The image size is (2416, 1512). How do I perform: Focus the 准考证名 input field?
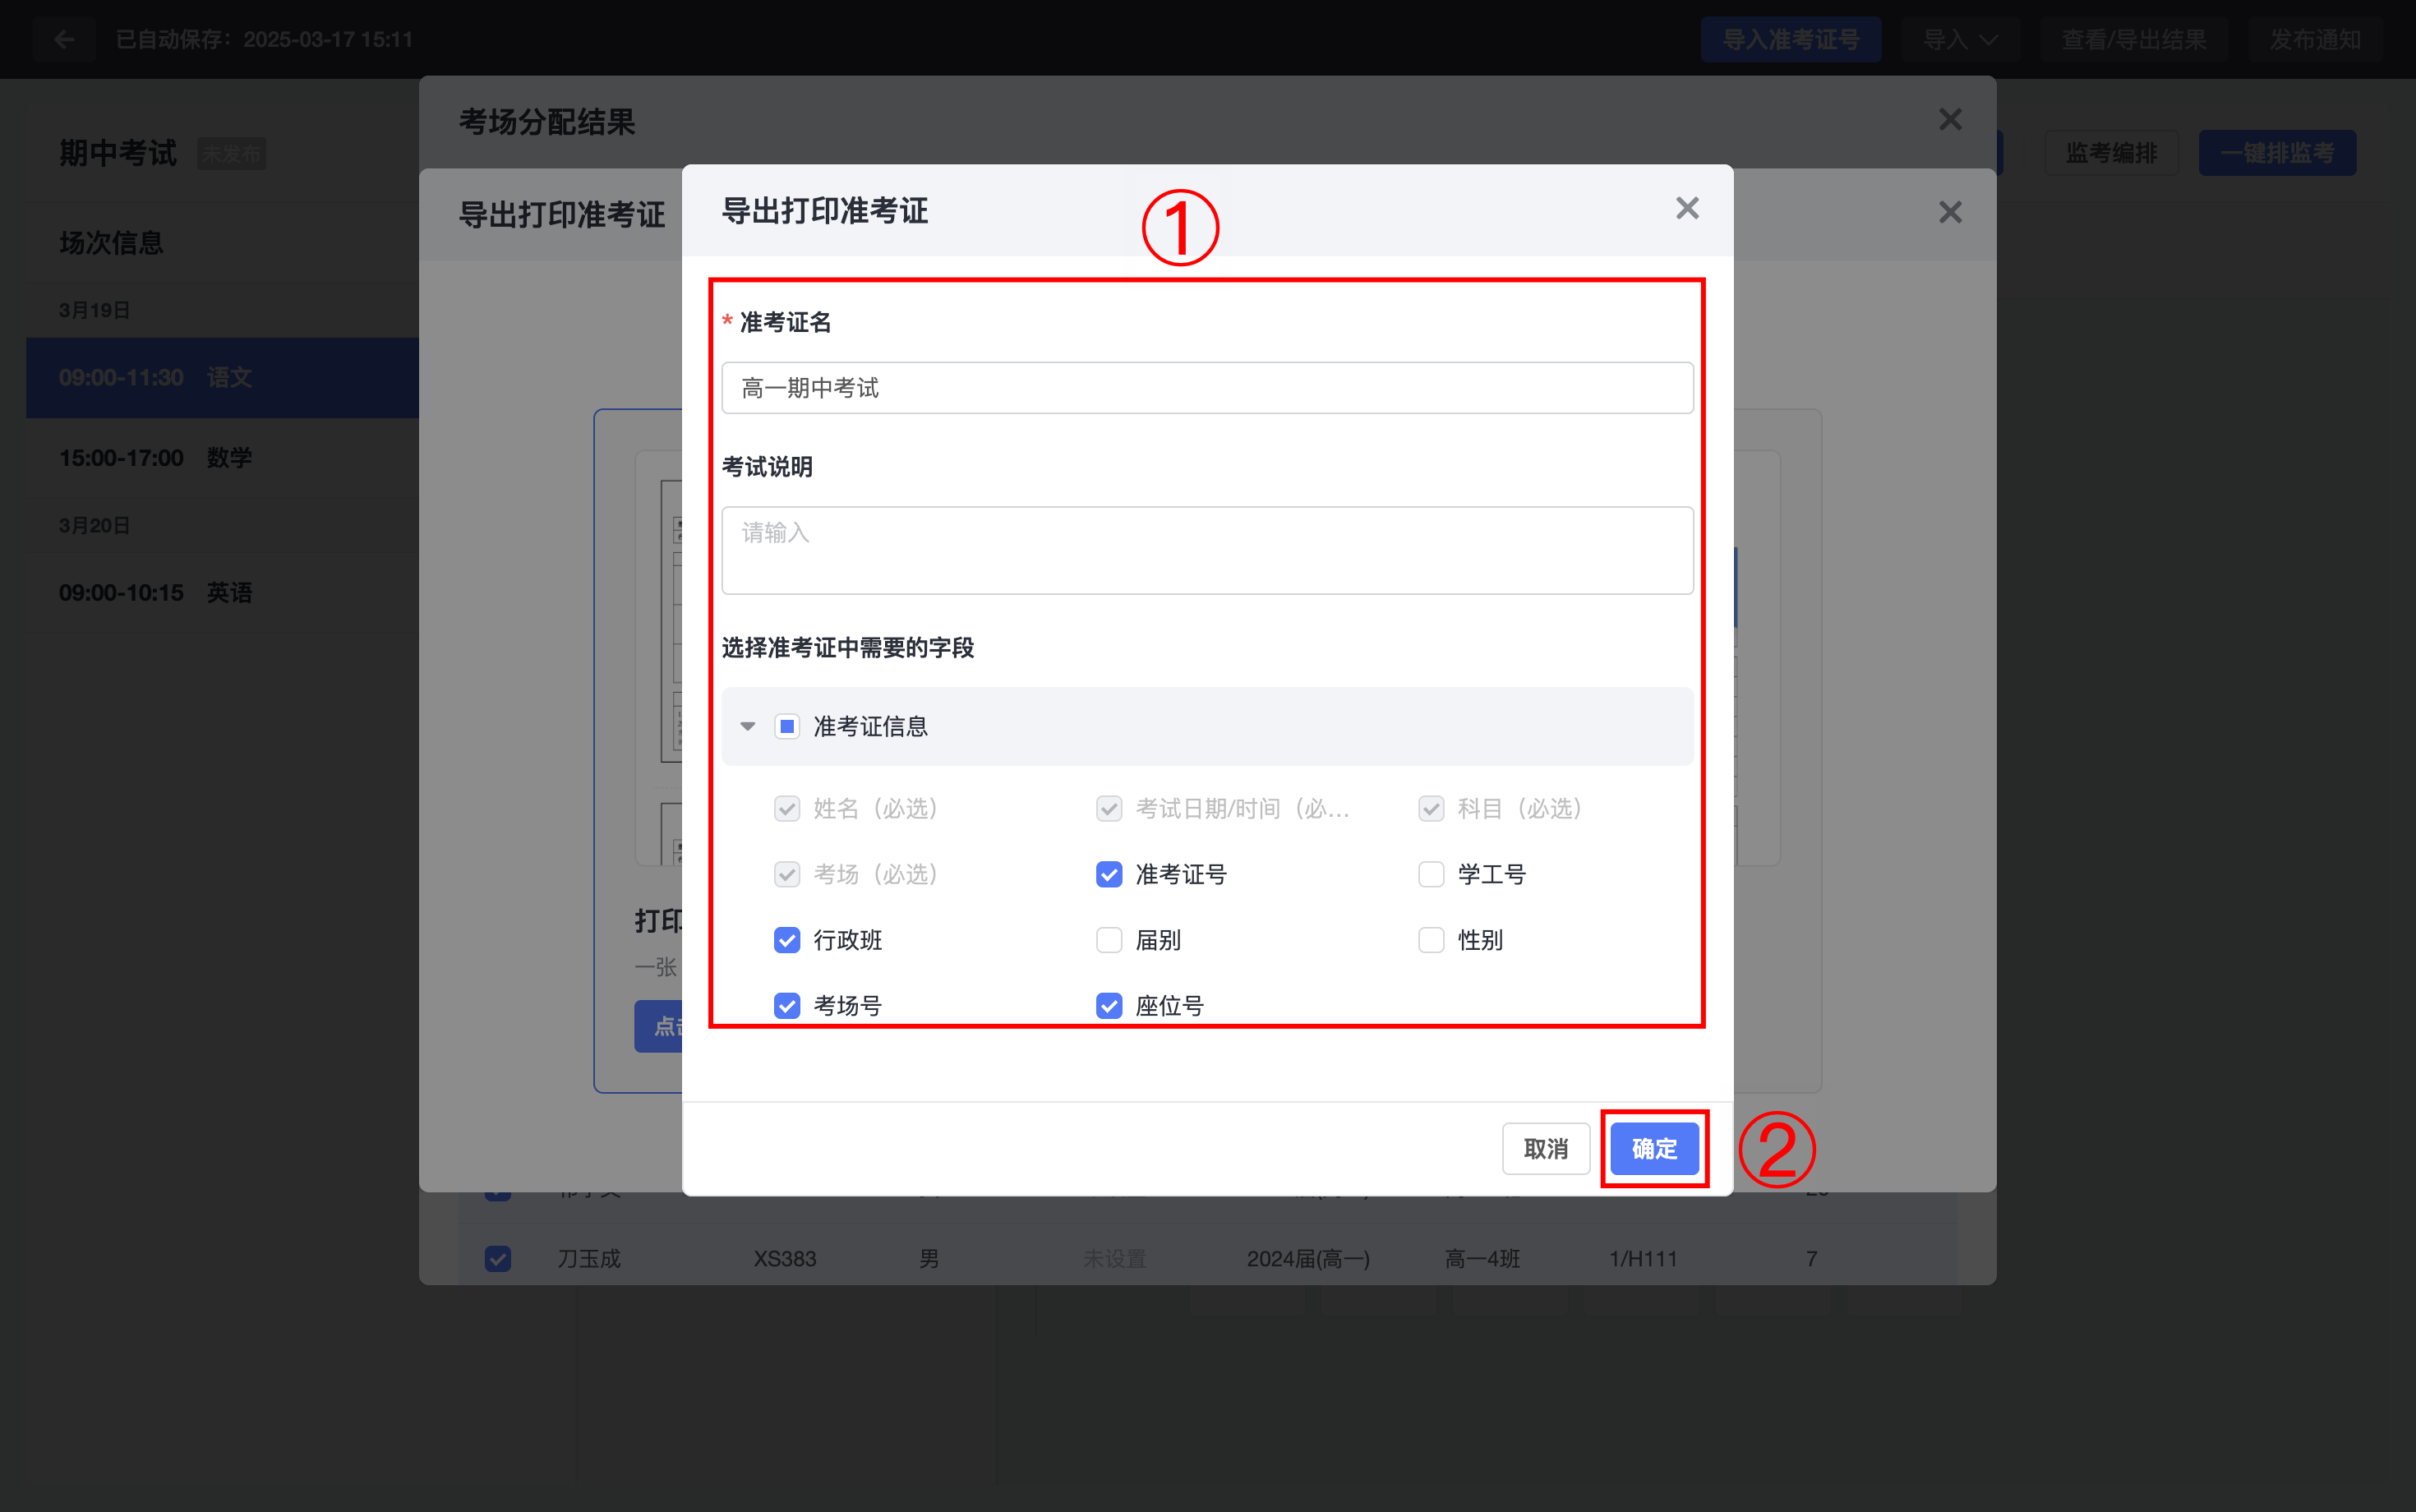pos(1207,388)
